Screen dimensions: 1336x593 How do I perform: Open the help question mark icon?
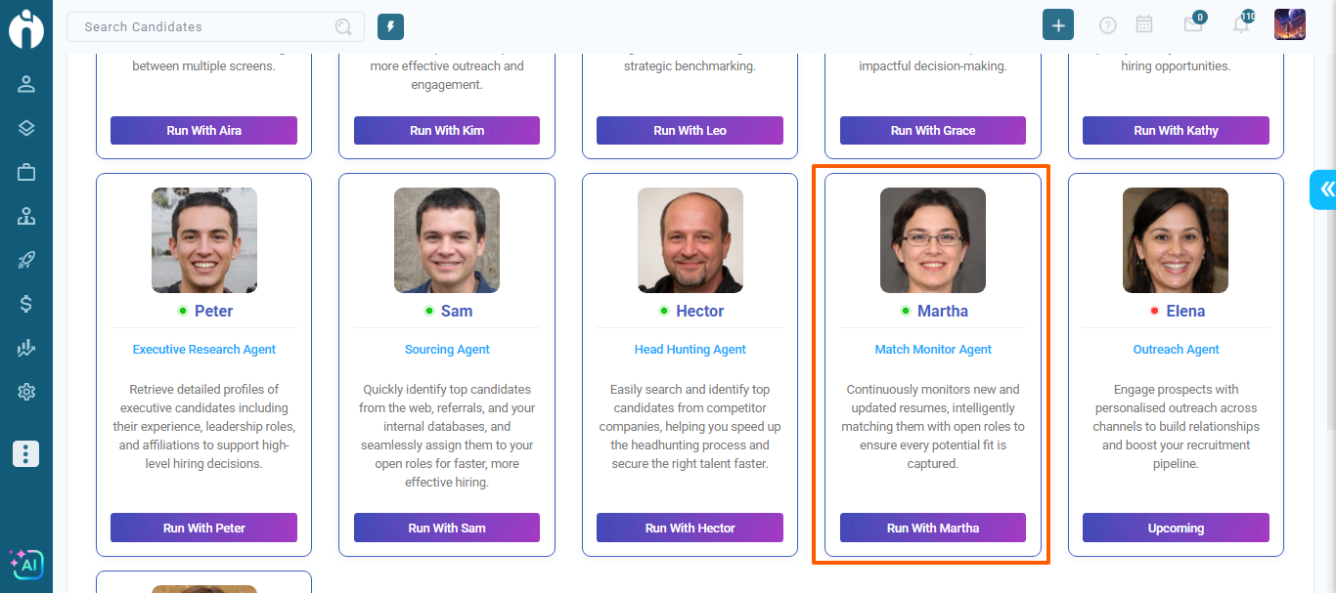click(1108, 25)
